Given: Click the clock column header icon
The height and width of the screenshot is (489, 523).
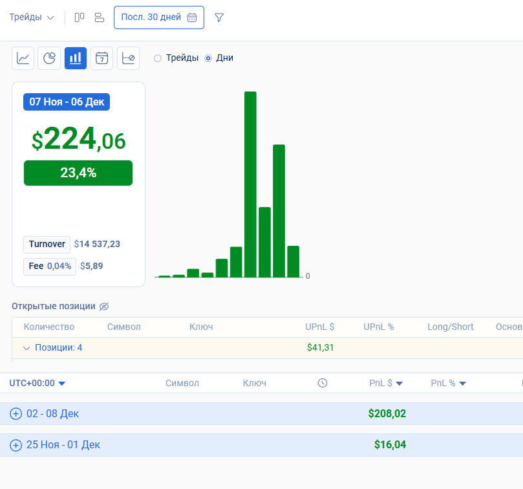Looking at the screenshot, I should [x=323, y=383].
